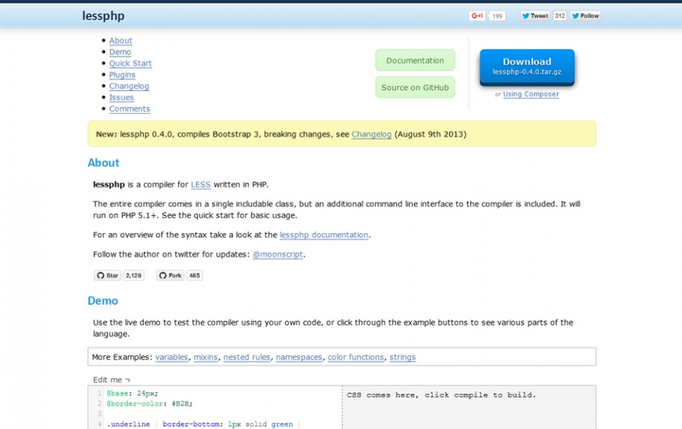Click the Twitter bird on the Tweet button

pos(526,14)
